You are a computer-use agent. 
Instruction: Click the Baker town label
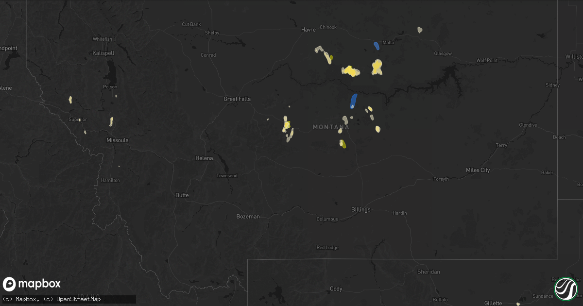(x=548, y=173)
